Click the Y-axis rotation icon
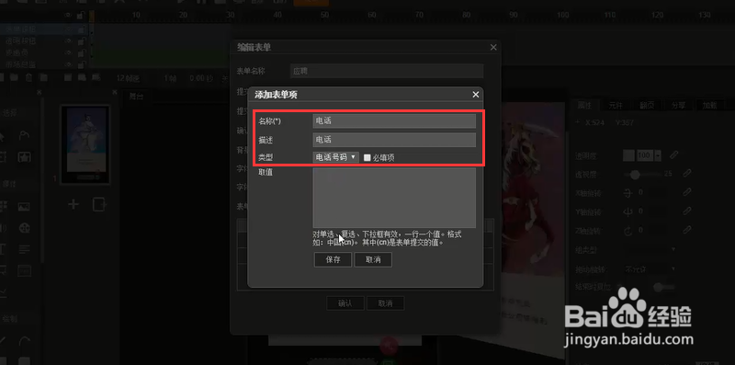 pos(628,212)
